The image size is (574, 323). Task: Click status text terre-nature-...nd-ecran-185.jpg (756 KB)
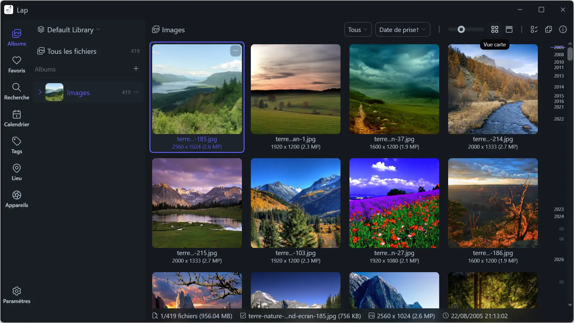(305, 316)
